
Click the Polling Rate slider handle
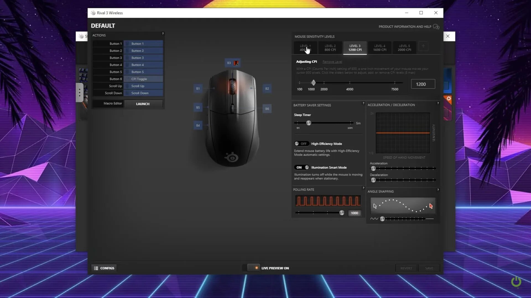click(x=342, y=213)
